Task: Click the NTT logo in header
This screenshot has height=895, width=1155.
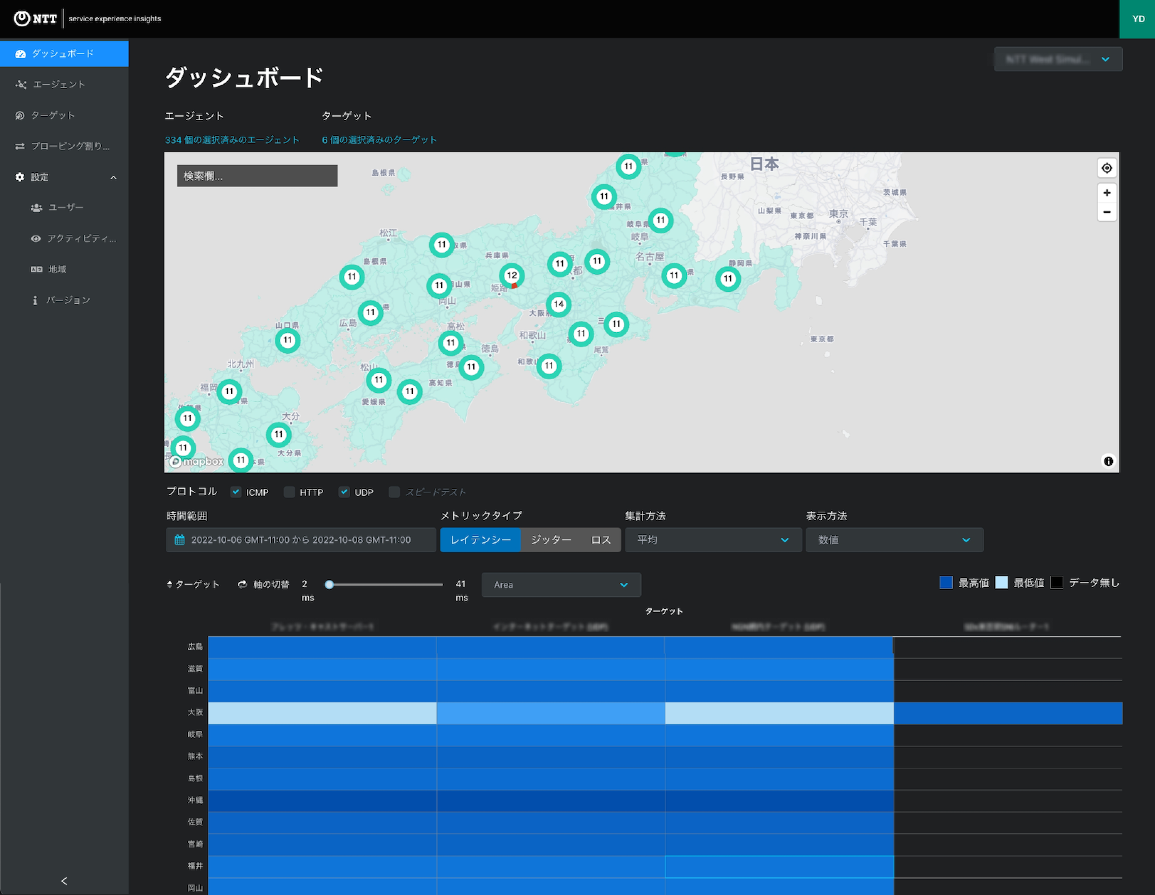Action: click(x=35, y=19)
